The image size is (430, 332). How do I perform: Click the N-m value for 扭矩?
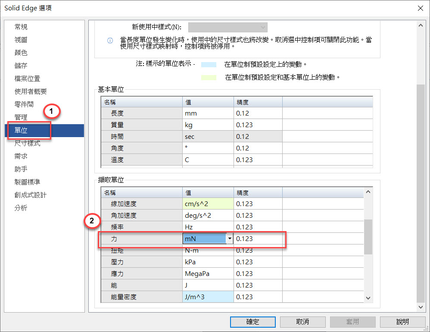click(208, 251)
